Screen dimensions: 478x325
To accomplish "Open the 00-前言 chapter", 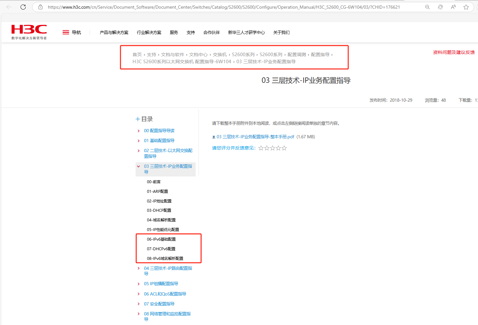I will click(154, 182).
